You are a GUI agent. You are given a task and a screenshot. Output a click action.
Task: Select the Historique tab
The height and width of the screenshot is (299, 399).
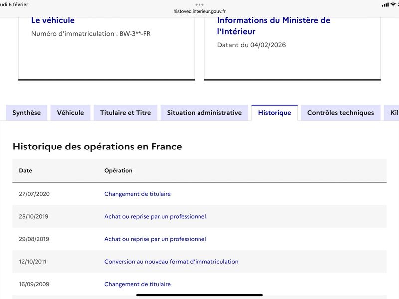pyautogui.click(x=275, y=113)
